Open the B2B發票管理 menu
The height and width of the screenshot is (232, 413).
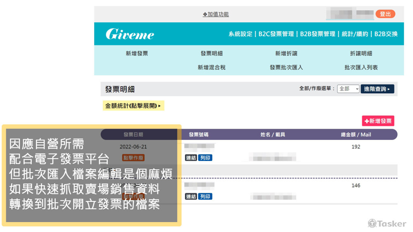click(318, 34)
